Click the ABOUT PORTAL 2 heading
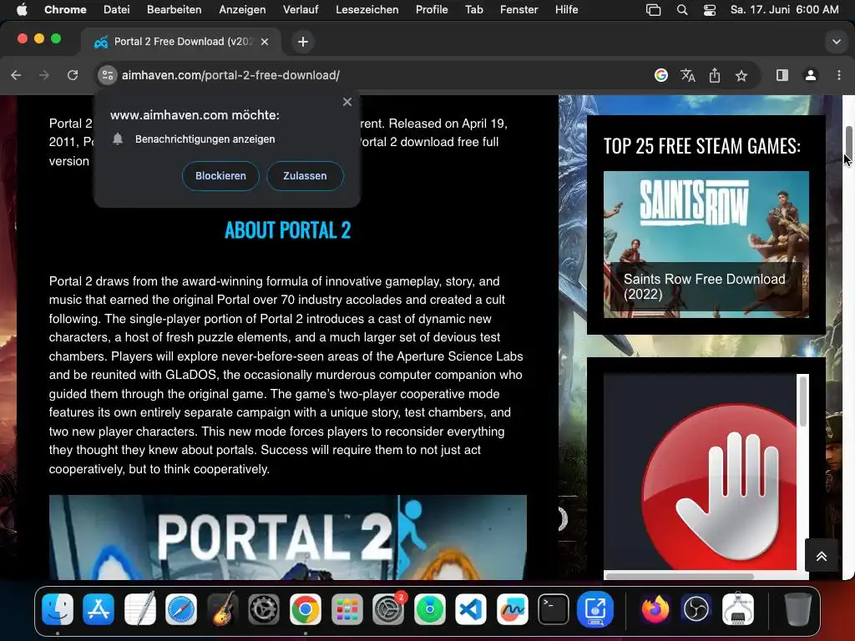 coord(288,230)
